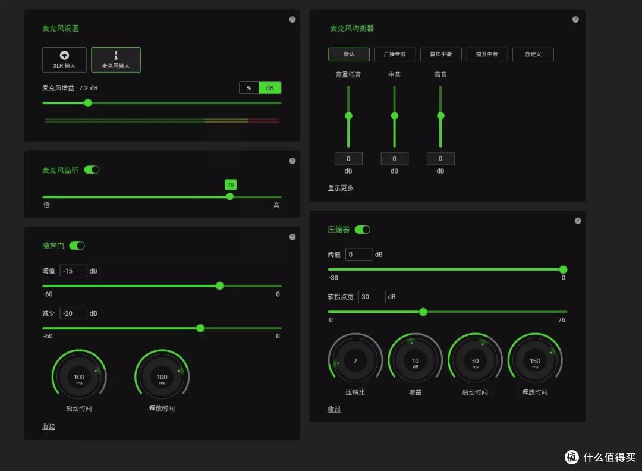Collapse 噪声门 panel via 收起
This screenshot has width=642, height=471.
click(48, 426)
